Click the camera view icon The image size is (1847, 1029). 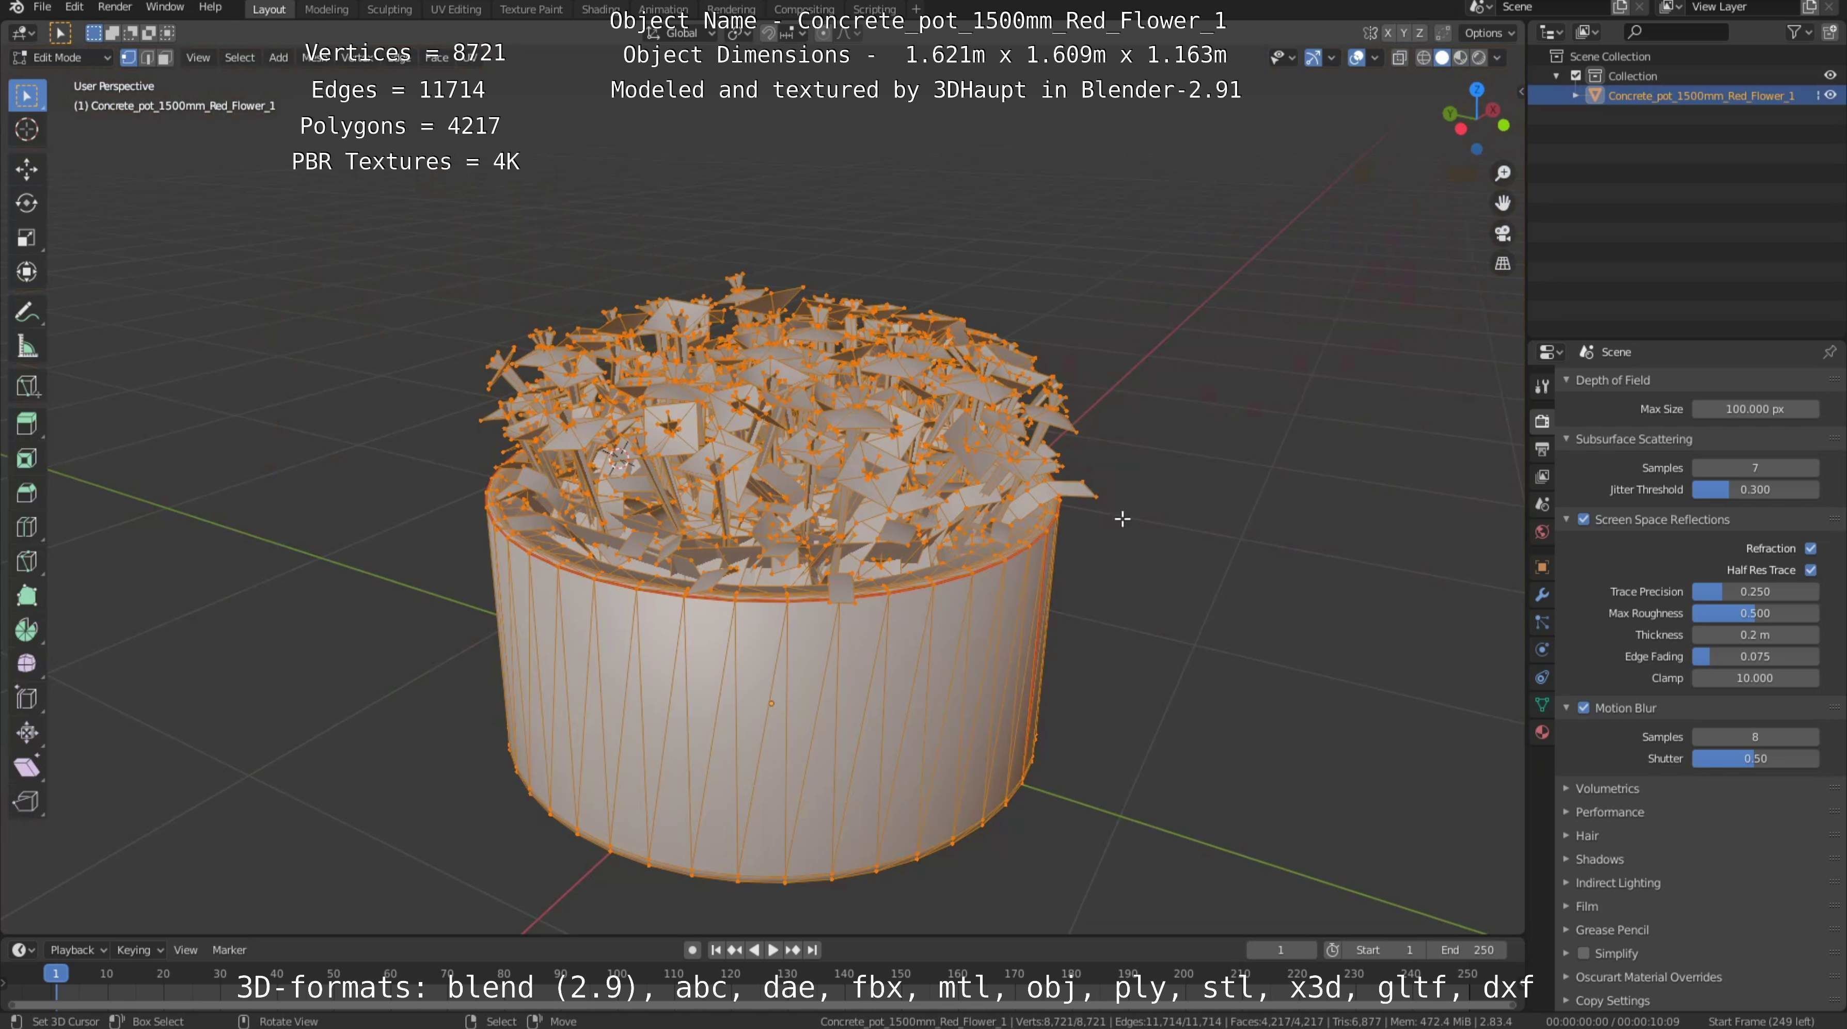(1502, 234)
